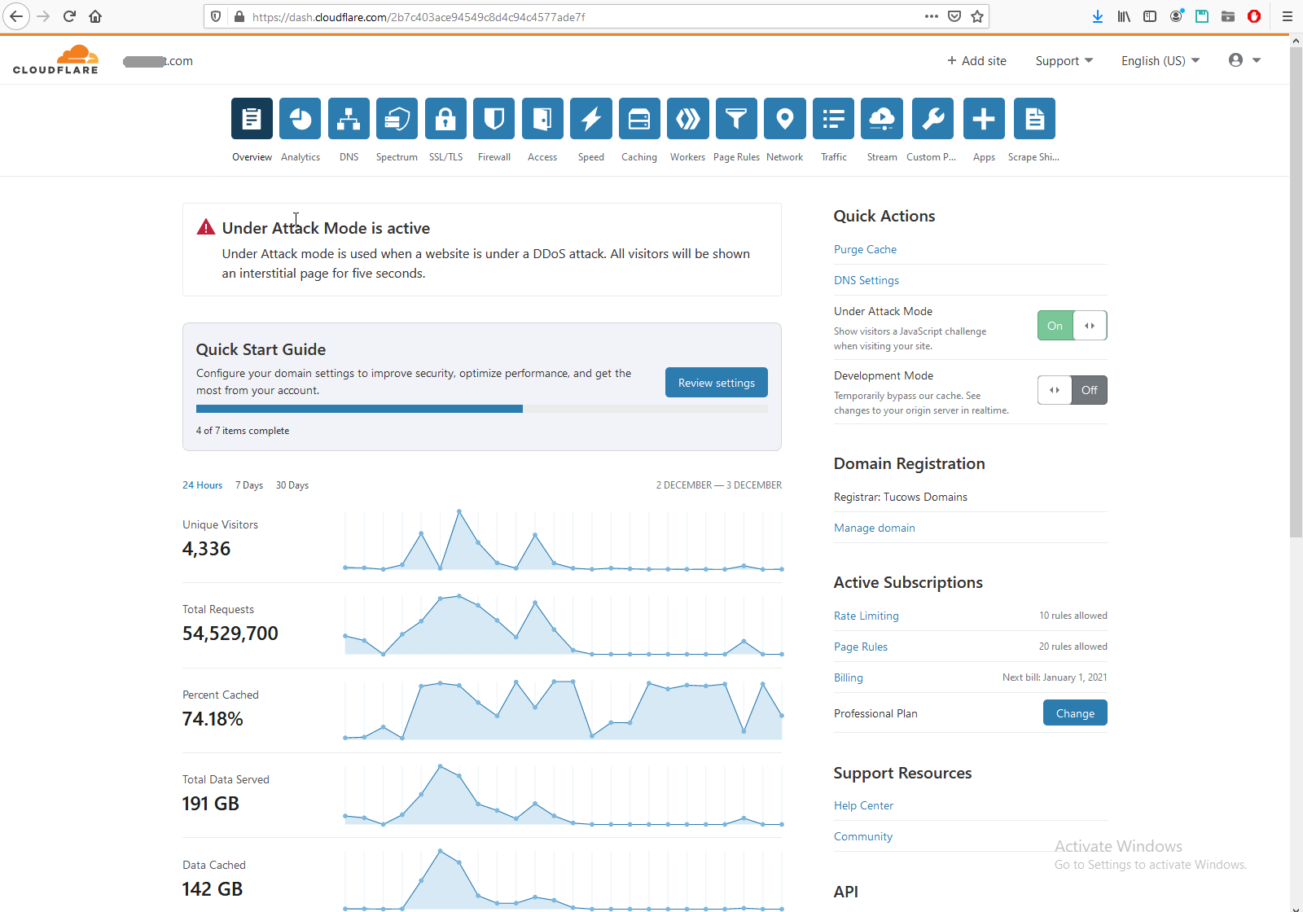
Task: Click the Percent Cached chart
Action: (x=563, y=710)
